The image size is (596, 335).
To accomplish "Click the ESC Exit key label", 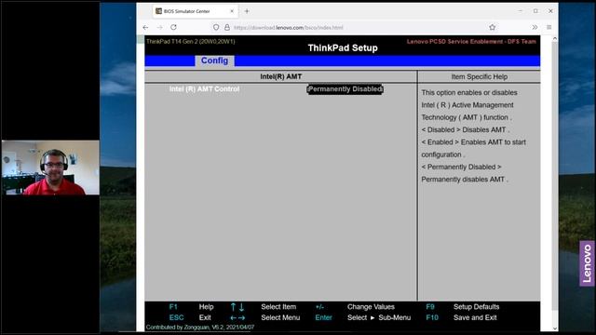I will click(176, 317).
